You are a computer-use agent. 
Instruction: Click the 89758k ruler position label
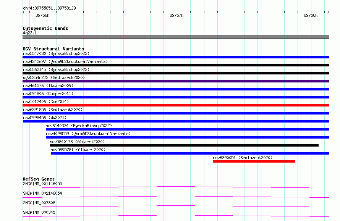click(311, 15)
